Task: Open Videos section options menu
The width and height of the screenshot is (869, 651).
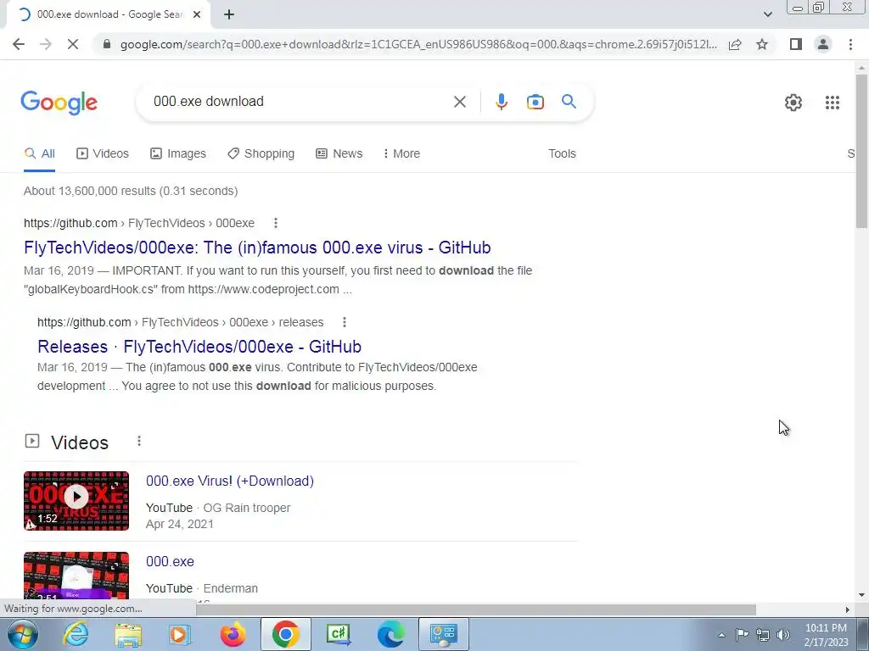Action: (x=139, y=441)
